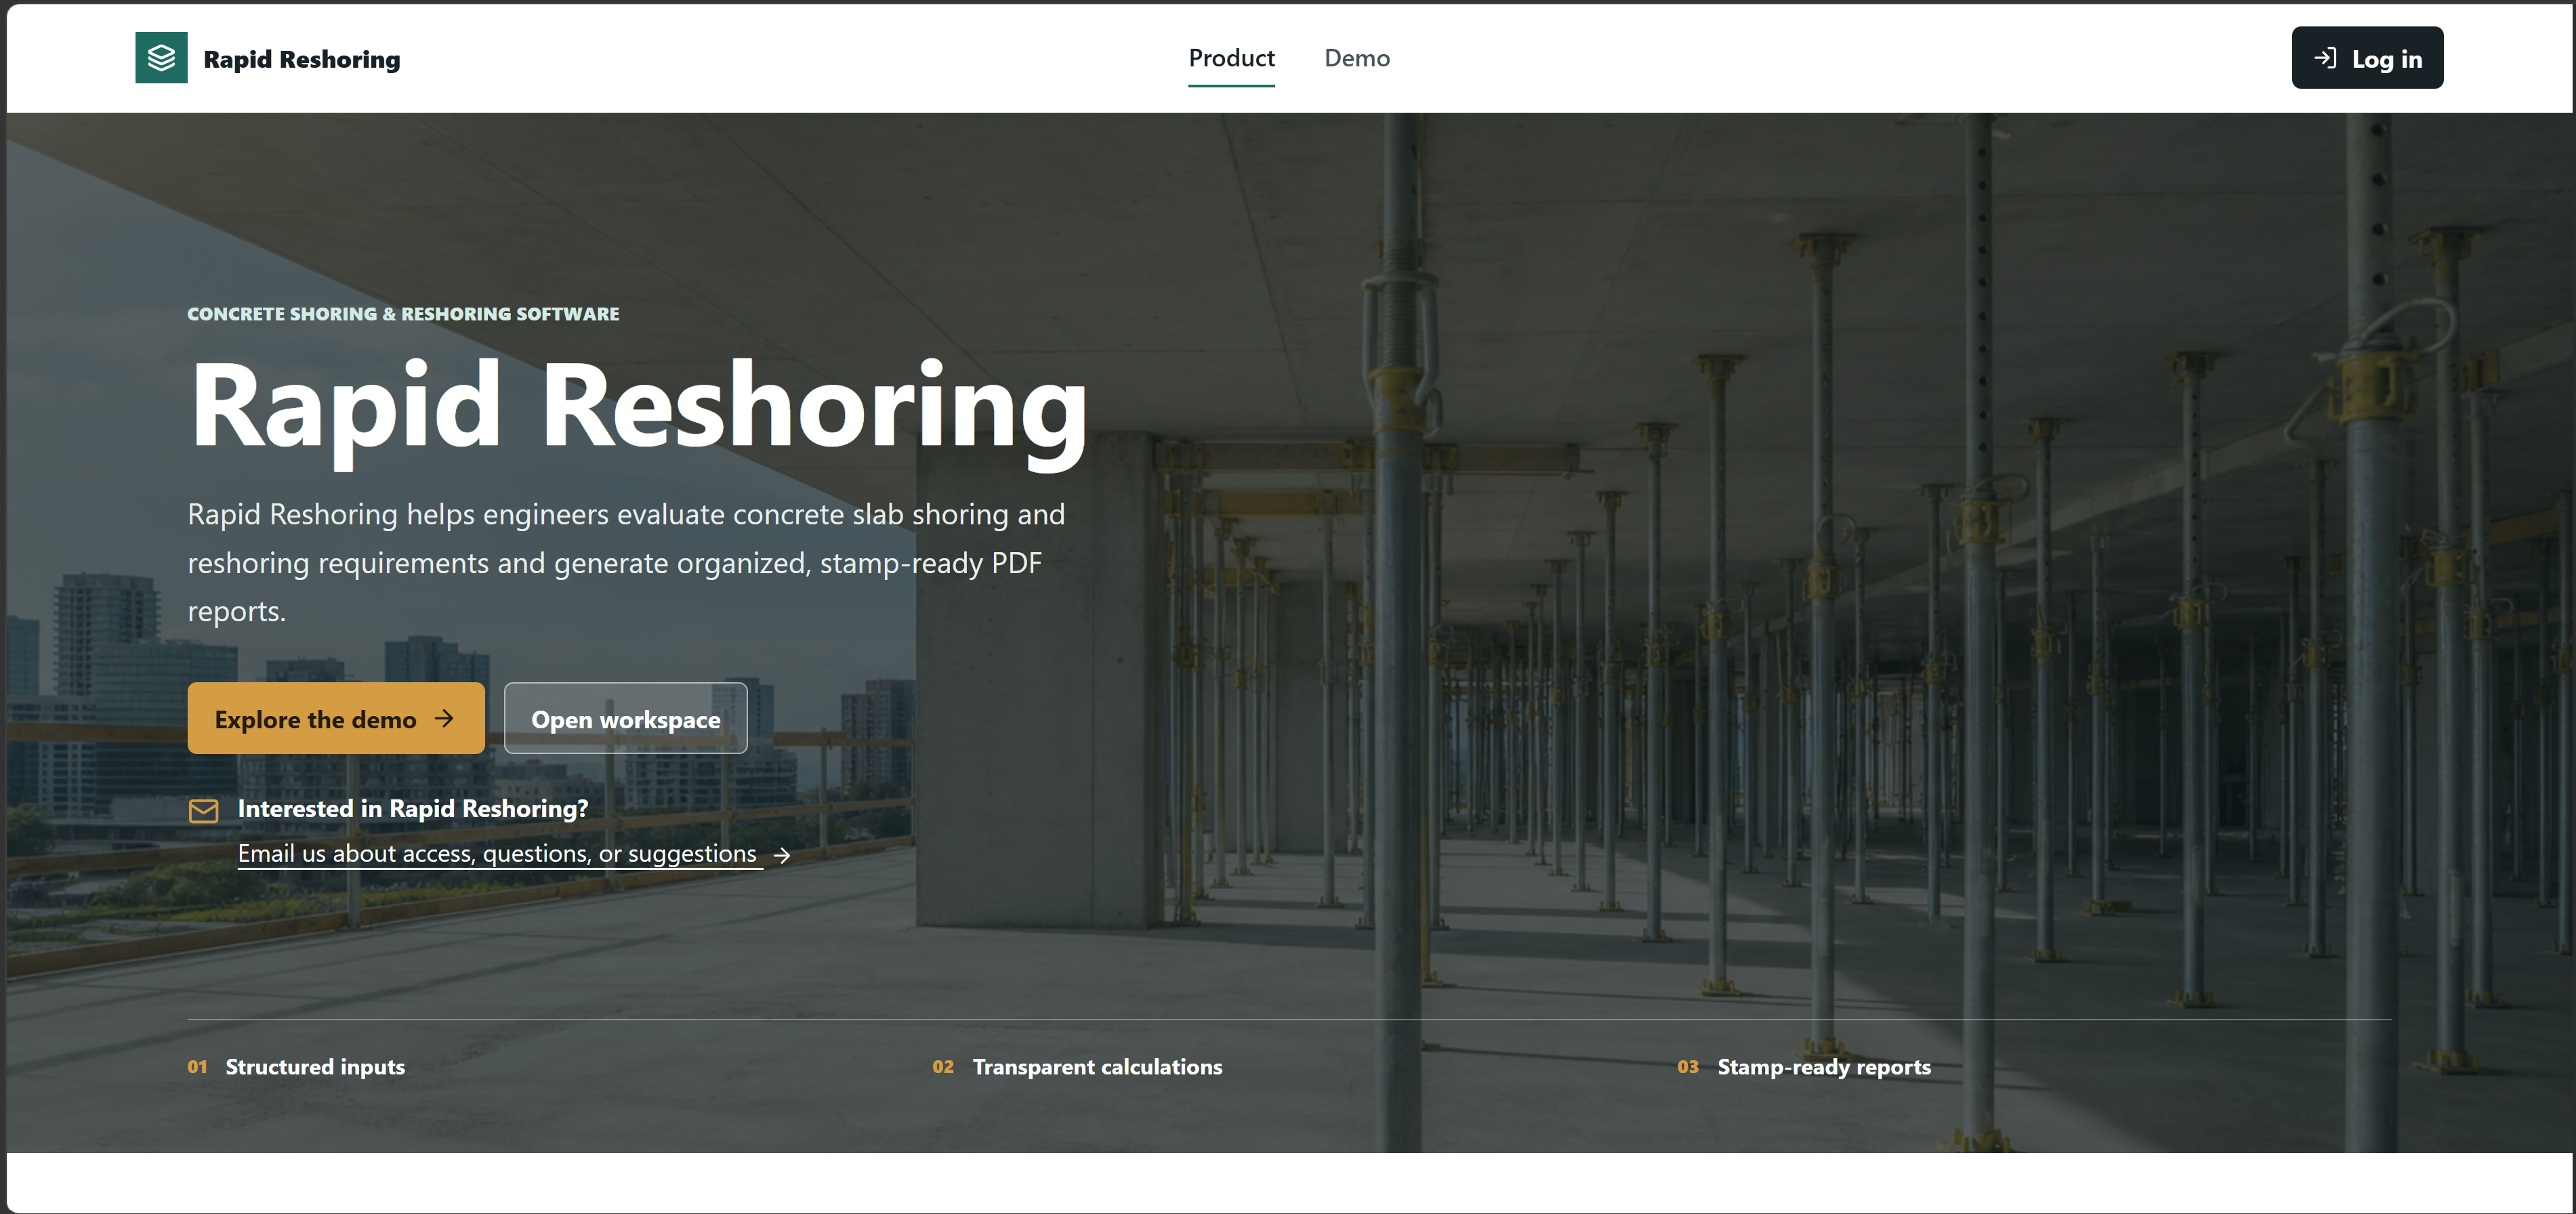Click arrow after Email us link
Screen dimensions: 2576x1214
pyautogui.click(x=783, y=855)
